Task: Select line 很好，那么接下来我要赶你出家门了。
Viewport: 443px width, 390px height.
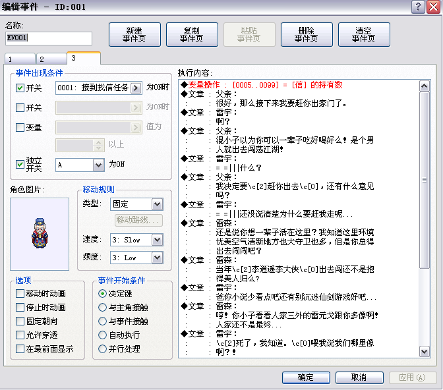Action: (281, 103)
